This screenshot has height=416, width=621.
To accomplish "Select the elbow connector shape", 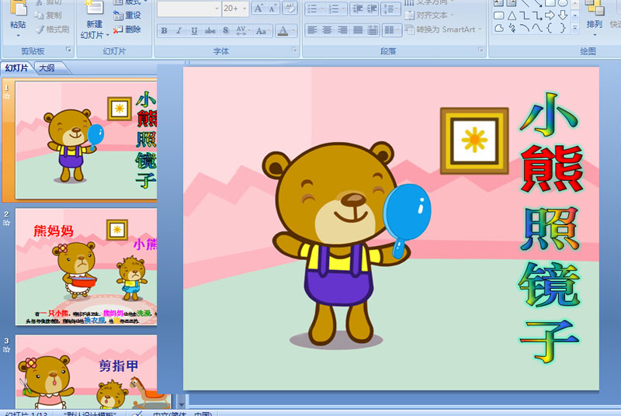I will pyautogui.click(x=525, y=16).
